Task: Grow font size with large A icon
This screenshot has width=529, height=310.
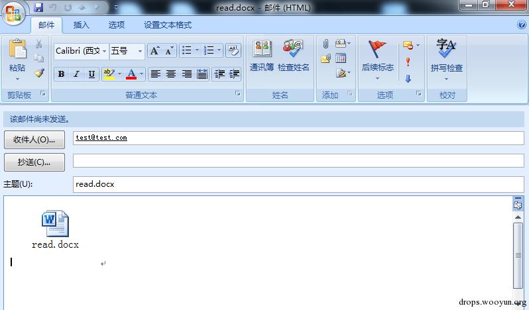Action: point(154,51)
